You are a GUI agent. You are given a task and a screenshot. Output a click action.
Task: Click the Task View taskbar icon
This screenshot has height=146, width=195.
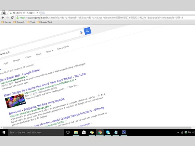tap(68, 132)
